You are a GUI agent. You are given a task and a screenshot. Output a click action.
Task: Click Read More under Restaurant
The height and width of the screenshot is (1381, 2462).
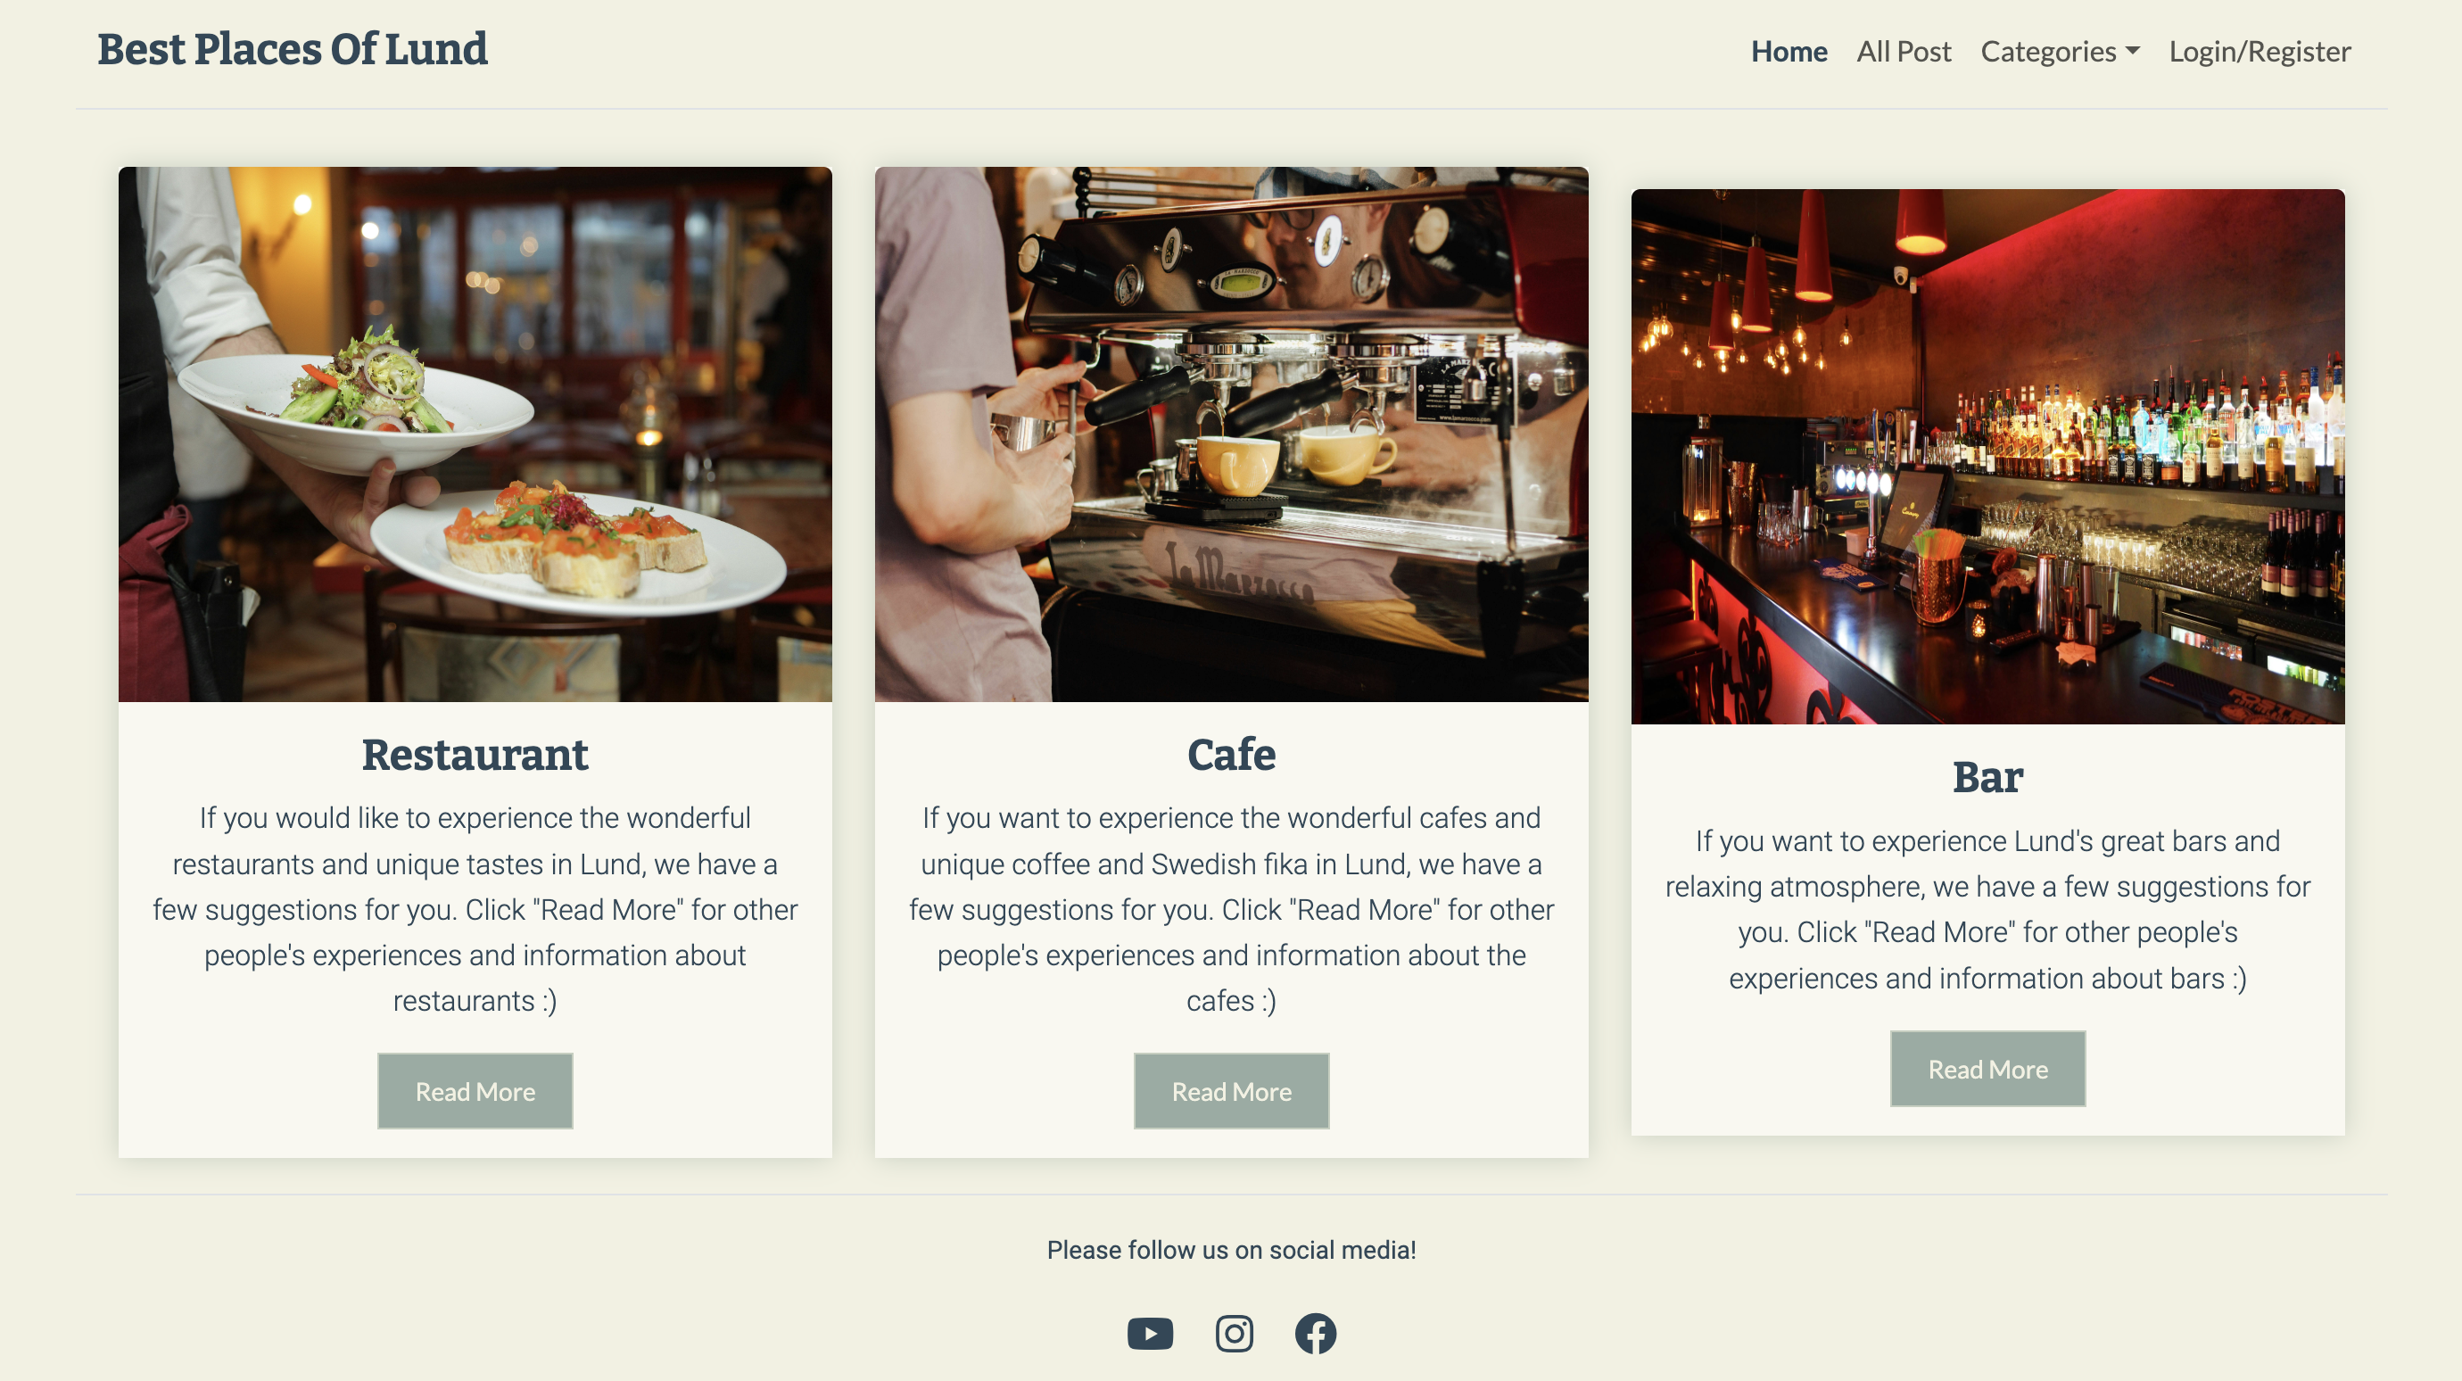tap(475, 1091)
